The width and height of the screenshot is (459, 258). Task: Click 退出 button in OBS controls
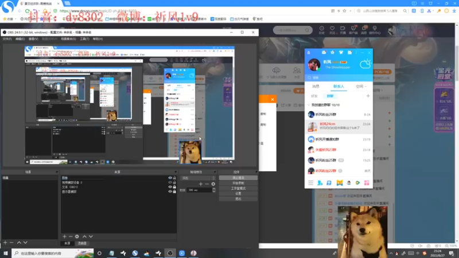[x=238, y=199]
